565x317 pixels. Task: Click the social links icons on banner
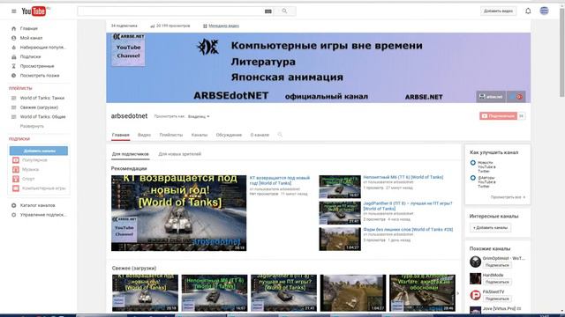tap(516, 97)
